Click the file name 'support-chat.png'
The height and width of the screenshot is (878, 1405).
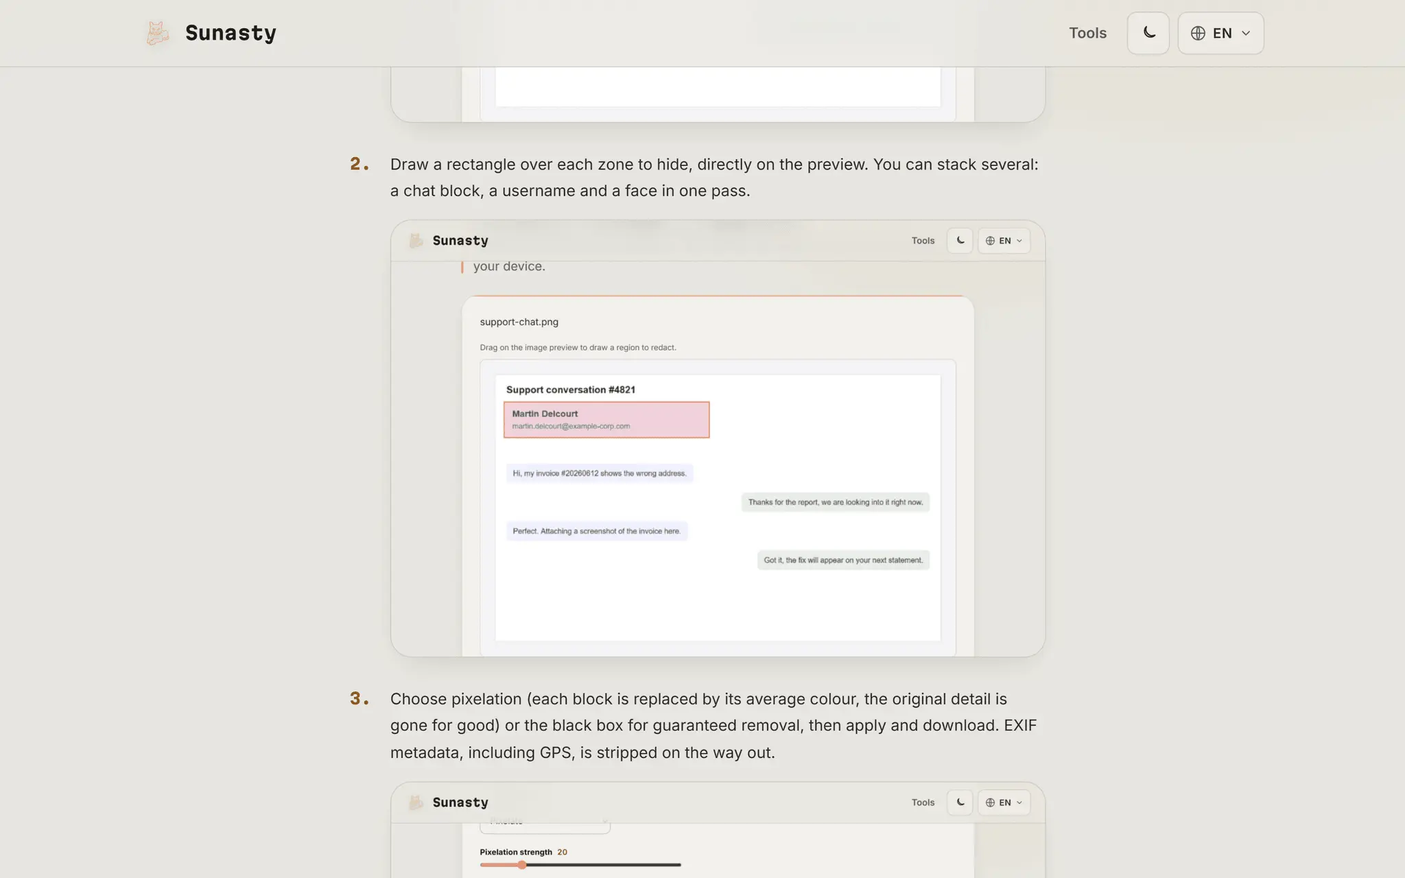519,322
